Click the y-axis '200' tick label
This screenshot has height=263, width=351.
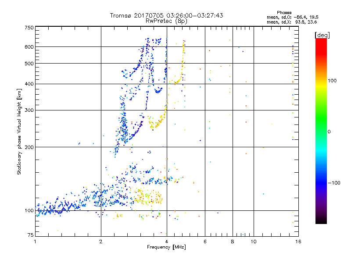(x=29, y=147)
